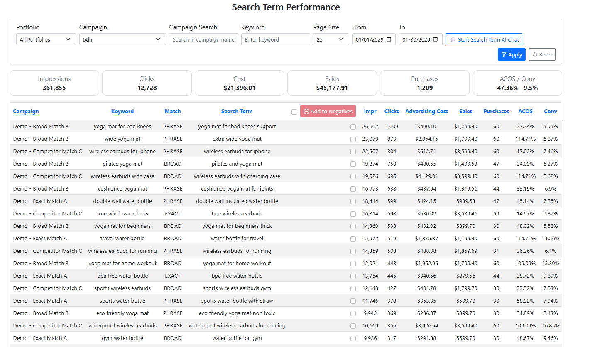Select checkbox for true wireless earbuds row

[x=353, y=214]
